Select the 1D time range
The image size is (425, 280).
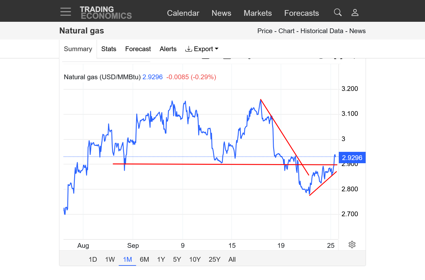click(x=93, y=259)
